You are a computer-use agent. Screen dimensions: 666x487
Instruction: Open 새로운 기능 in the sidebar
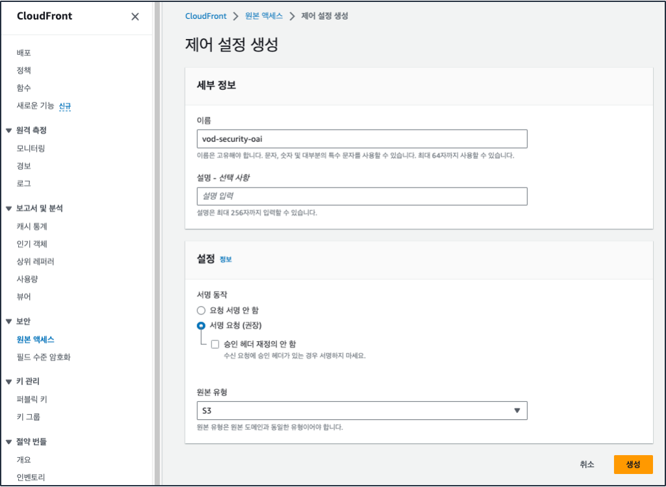pyautogui.click(x=35, y=105)
